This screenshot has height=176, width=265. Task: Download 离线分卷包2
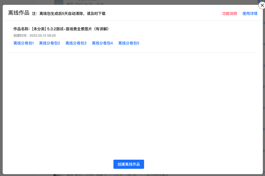click(50, 43)
